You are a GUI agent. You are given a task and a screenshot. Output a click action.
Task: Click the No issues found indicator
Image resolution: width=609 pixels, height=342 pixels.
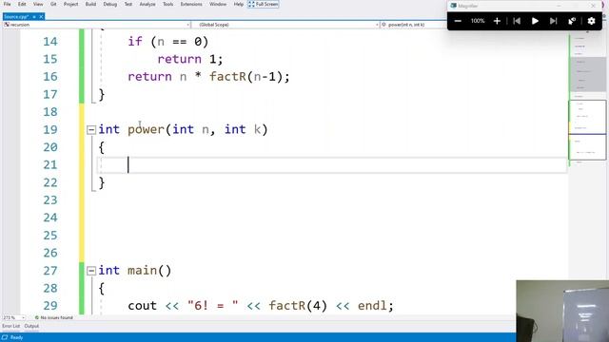click(54, 317)
